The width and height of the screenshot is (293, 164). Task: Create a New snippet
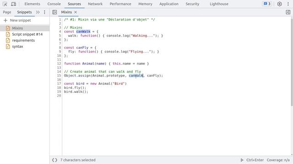click(20, 20)
